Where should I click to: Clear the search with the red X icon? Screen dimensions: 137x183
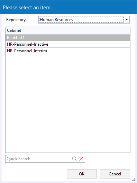(81, 159)
